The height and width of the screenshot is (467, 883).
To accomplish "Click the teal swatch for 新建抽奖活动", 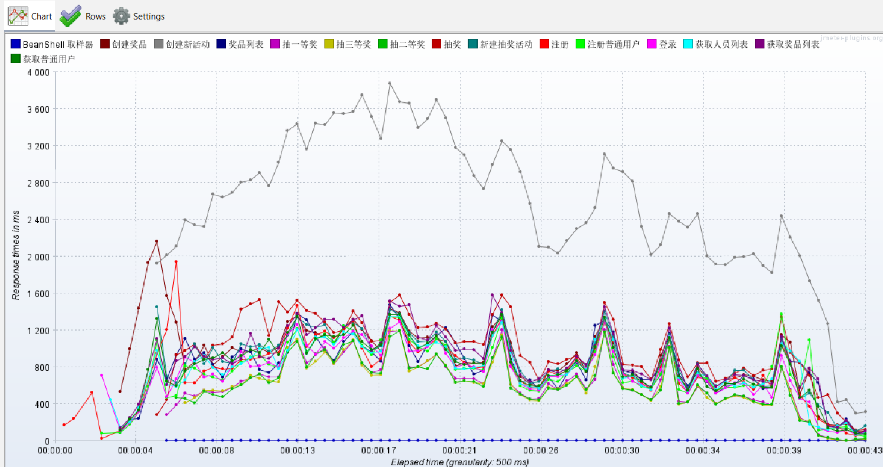I will pyautogui.click(x=473, y=44).
